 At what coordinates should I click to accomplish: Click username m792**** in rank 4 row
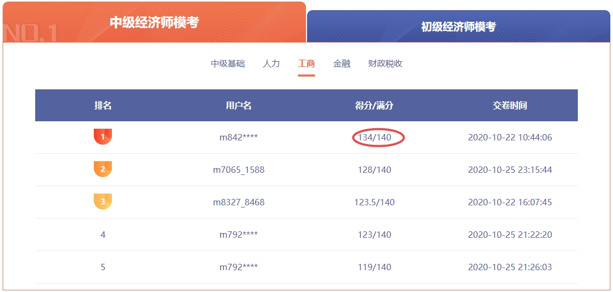238,235
